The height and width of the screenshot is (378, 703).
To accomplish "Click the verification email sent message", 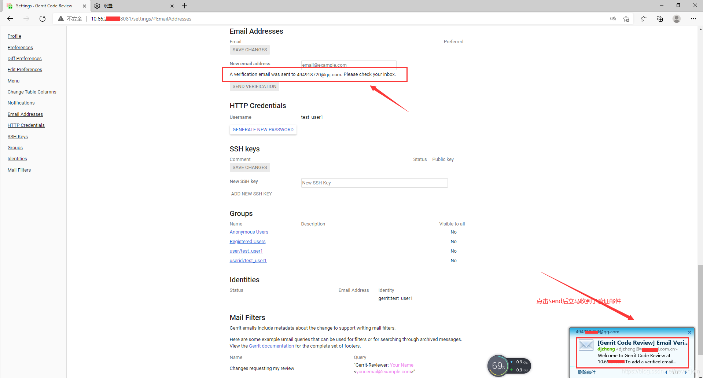I will [313, 74].
